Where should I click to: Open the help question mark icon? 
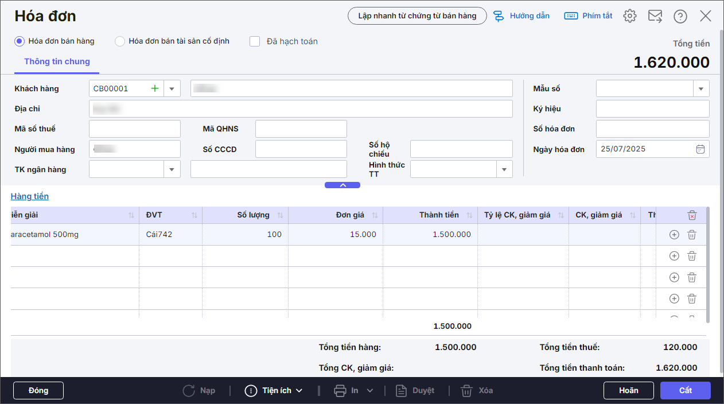pyautogui.click(x=680, y=16)
